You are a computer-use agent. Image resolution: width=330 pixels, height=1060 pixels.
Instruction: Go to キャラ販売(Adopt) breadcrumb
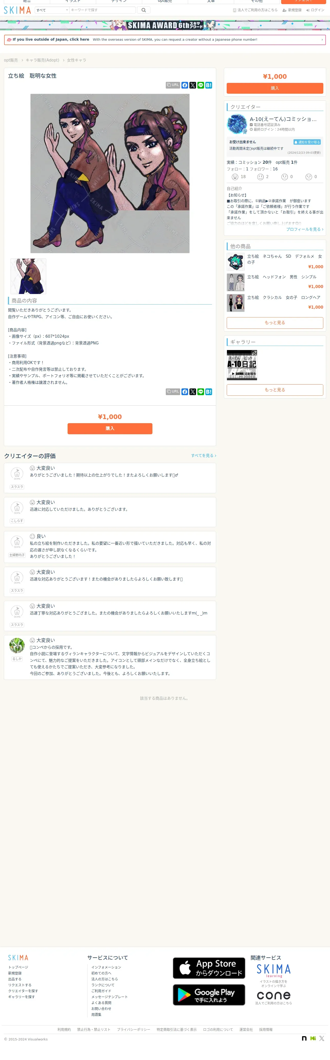tap(42, 60)
